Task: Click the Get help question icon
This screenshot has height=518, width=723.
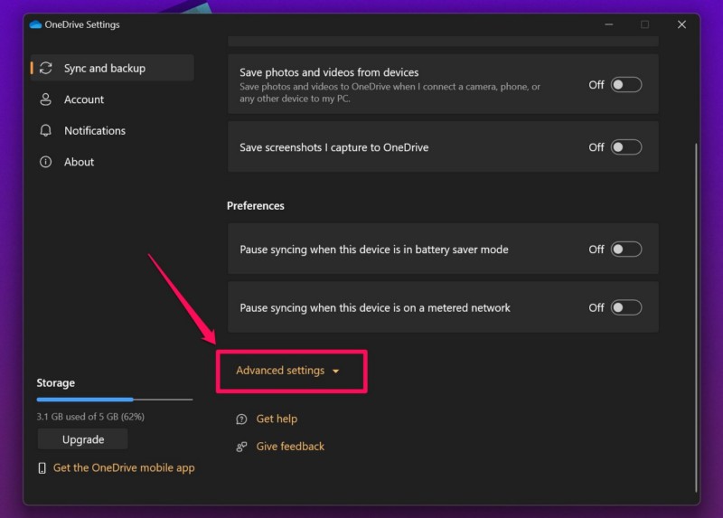Action: (241, 419)
